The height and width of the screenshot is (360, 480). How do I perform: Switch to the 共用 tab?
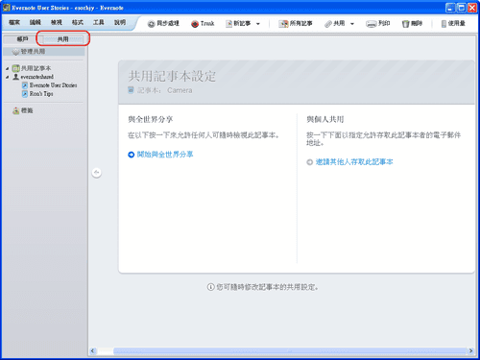62,39
